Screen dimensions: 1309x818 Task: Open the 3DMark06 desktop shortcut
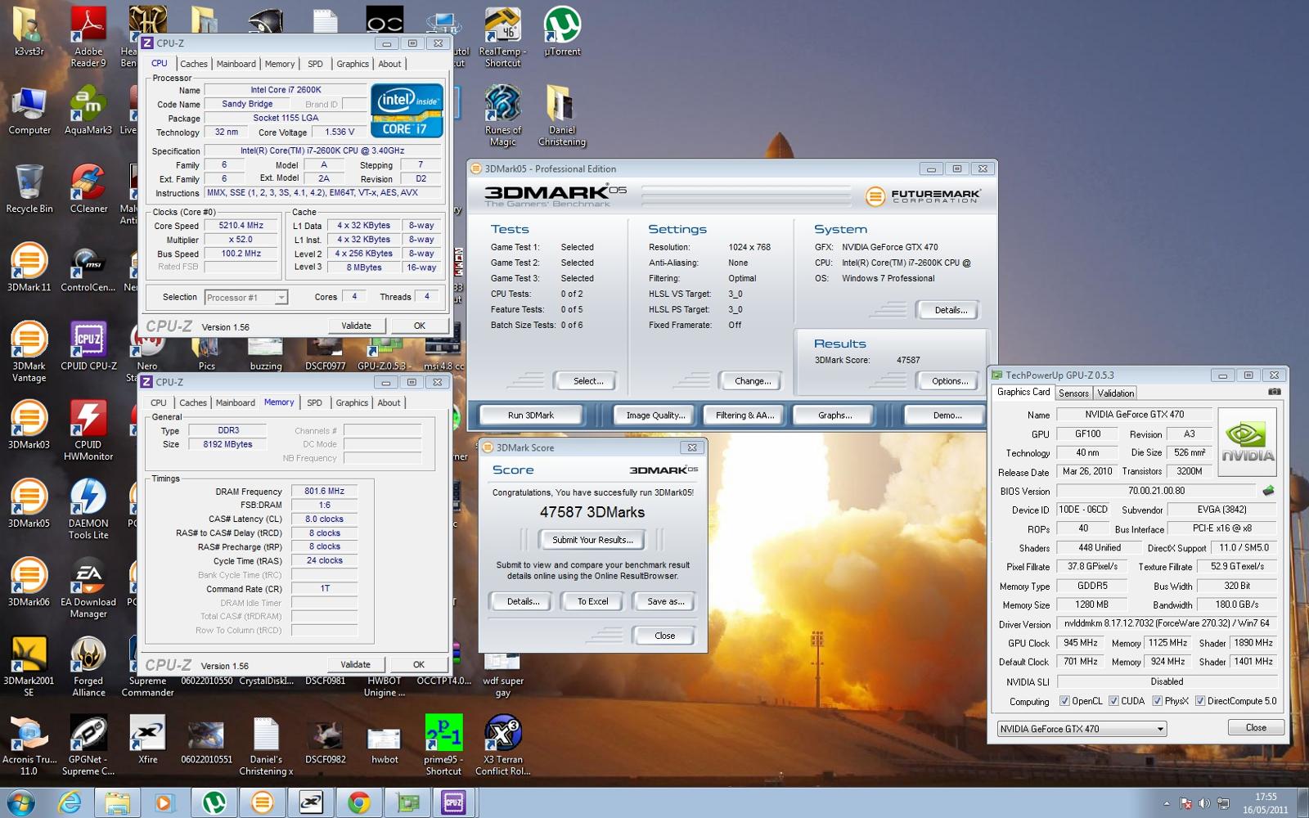(29, 582)
